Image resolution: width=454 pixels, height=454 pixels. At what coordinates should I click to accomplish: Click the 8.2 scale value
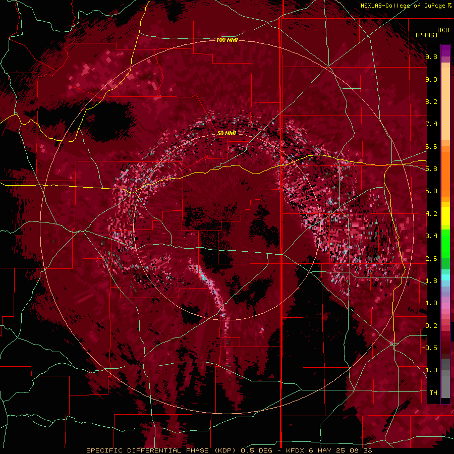point(431,101)
